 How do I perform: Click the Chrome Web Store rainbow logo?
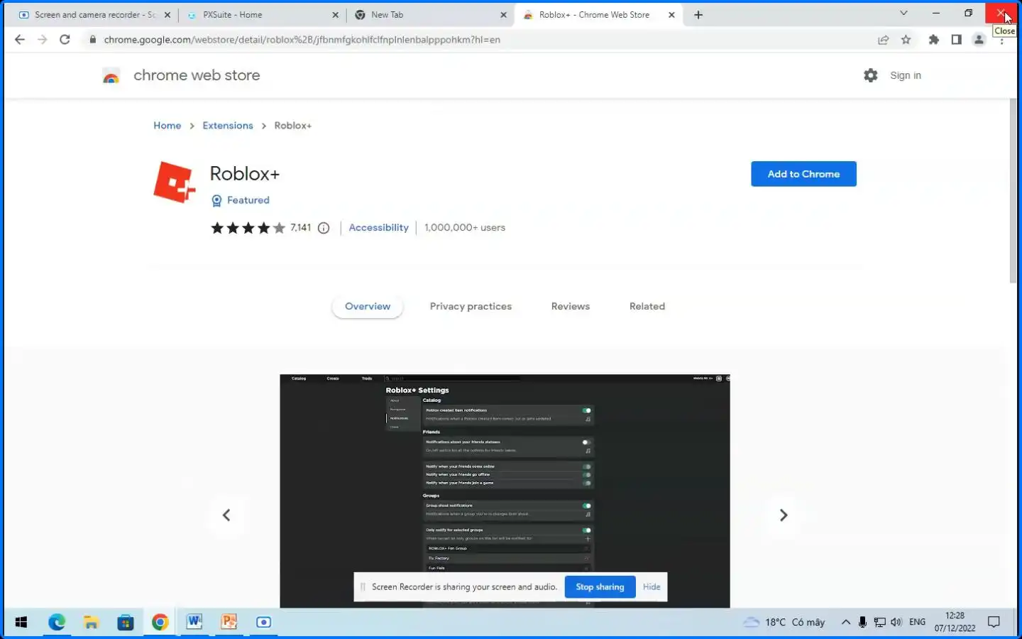pos(111,76)
